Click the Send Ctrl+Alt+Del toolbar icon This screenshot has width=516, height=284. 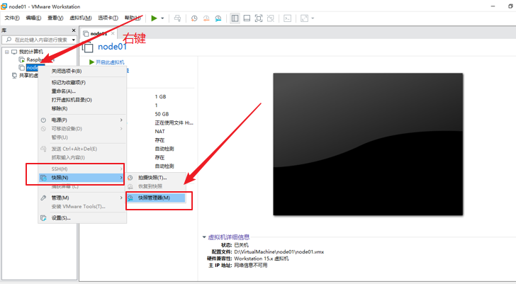tap(177, 18)
